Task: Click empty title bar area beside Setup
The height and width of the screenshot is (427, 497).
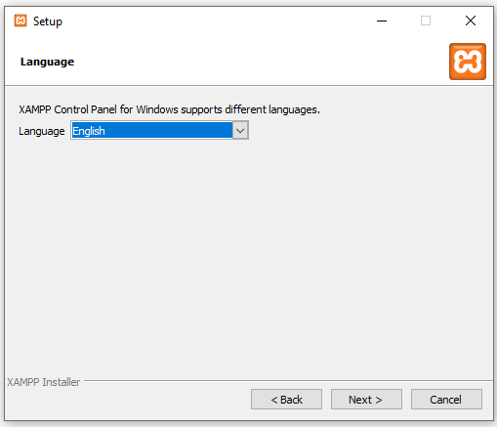Action: (212, 21)
